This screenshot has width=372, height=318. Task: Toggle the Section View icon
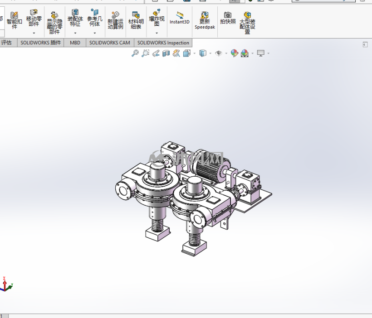166,53
